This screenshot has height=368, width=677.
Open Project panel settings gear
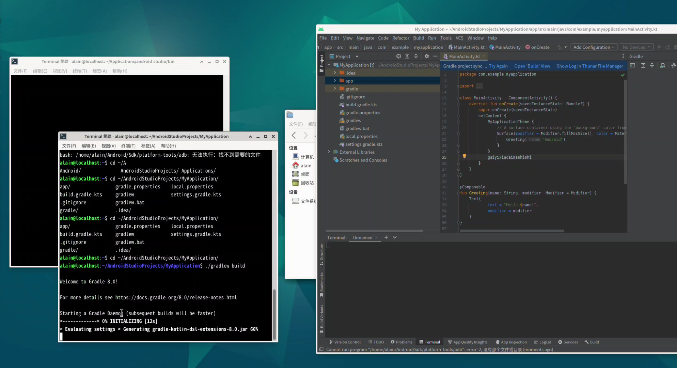tap(427, 56)
